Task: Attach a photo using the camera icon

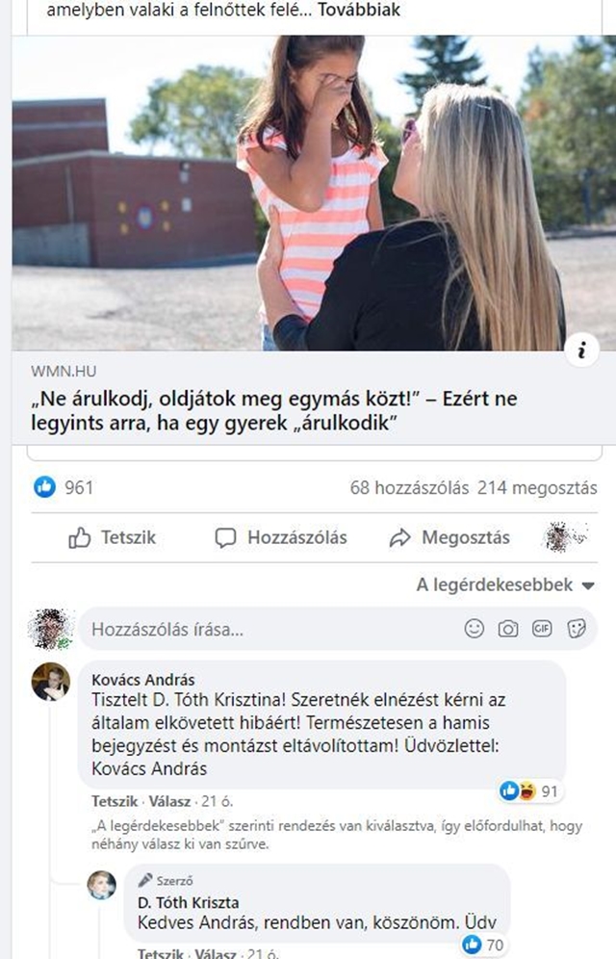Action: (x=508, y=628)
